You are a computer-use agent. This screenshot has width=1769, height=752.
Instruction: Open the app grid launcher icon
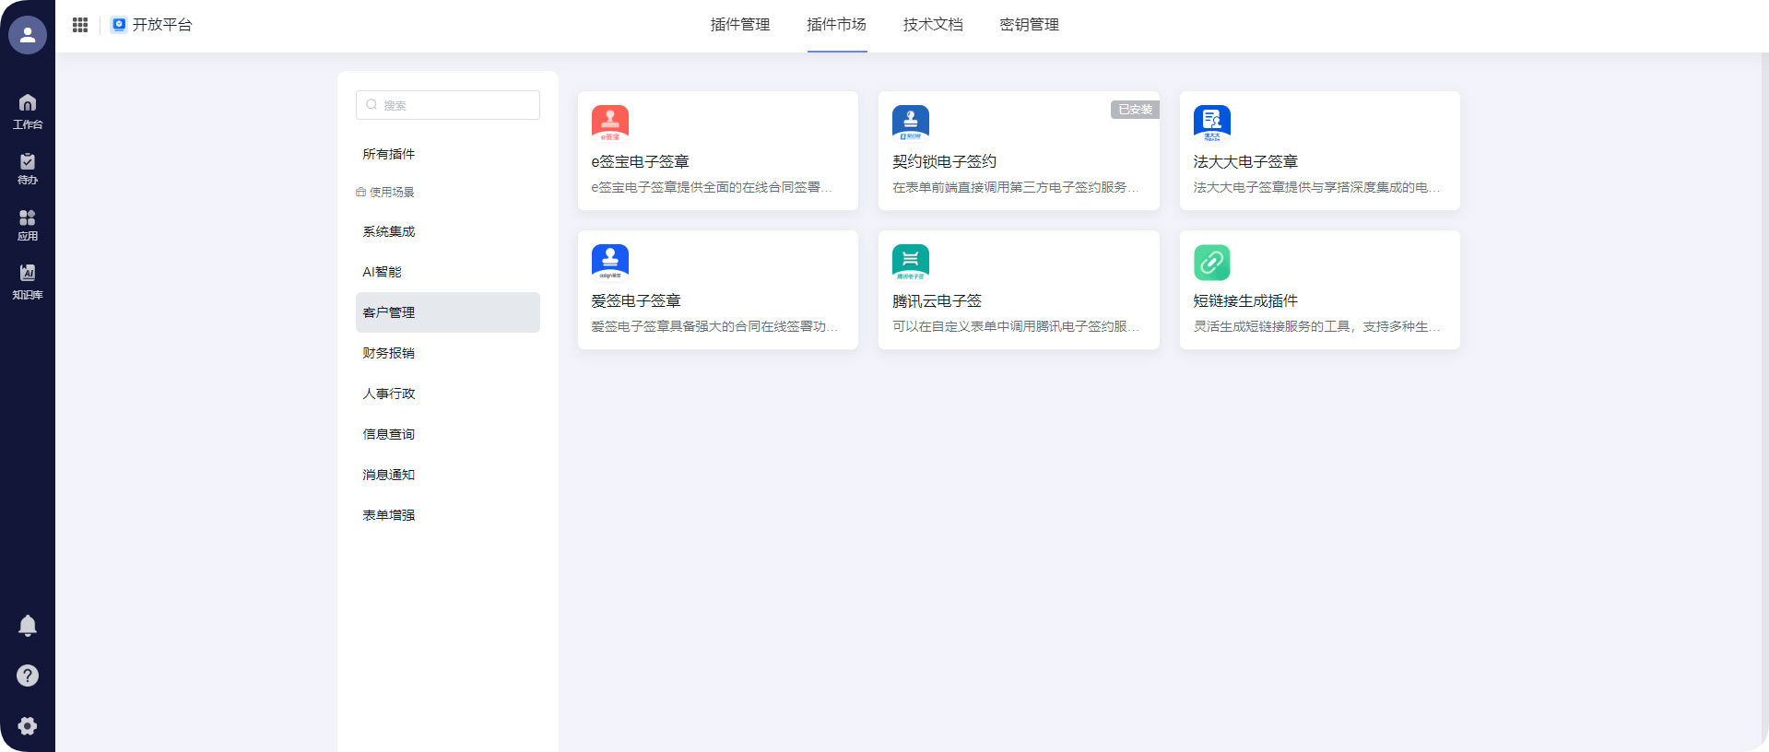coord(80,25)
